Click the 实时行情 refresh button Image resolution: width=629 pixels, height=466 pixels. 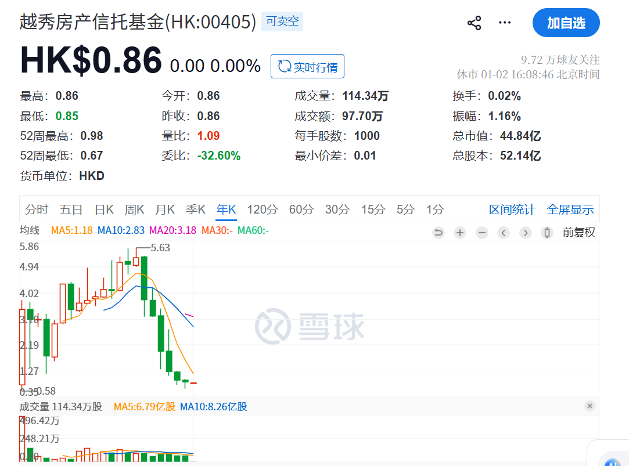(307, 67)
